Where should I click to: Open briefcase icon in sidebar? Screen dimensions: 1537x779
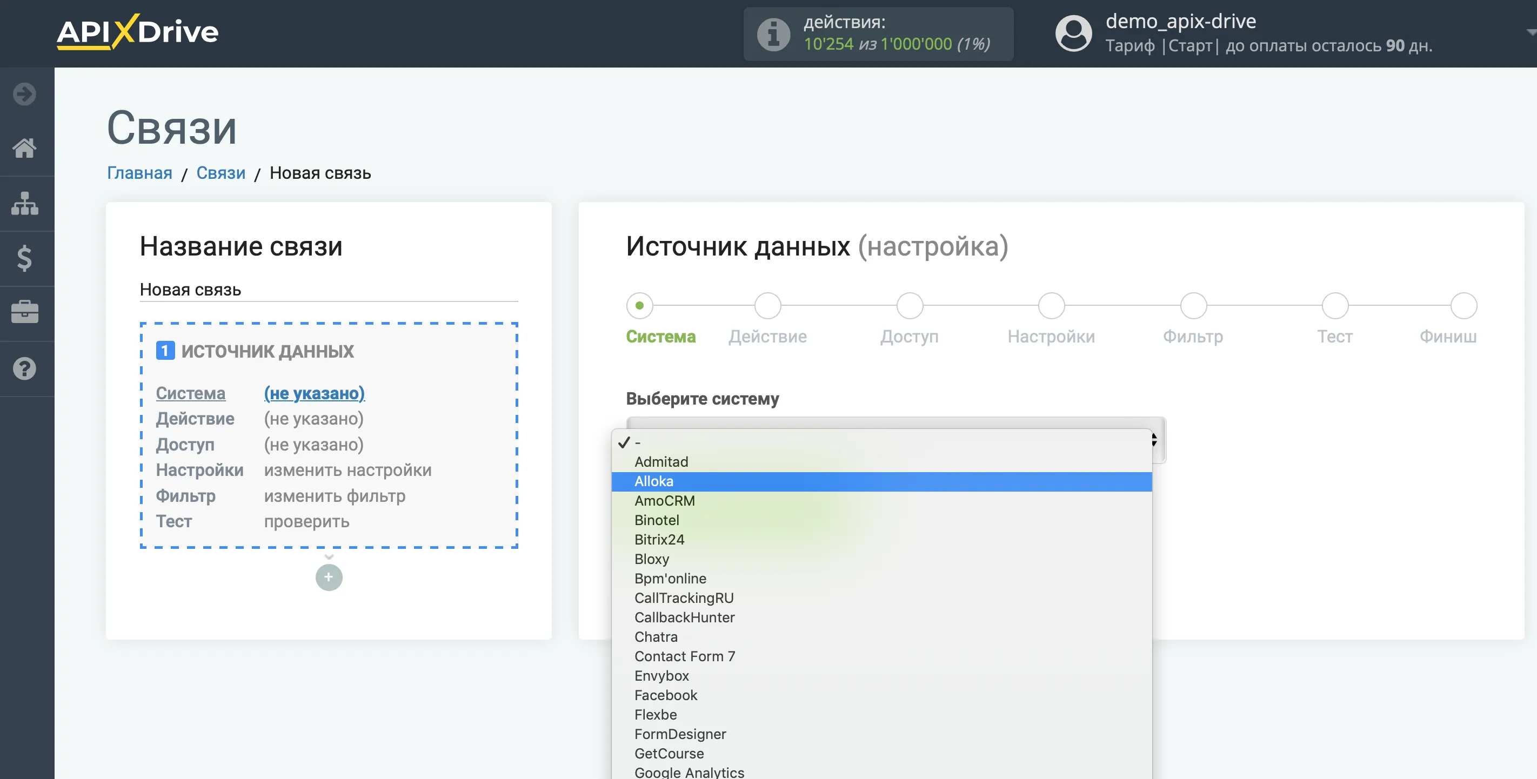[24, 313]
